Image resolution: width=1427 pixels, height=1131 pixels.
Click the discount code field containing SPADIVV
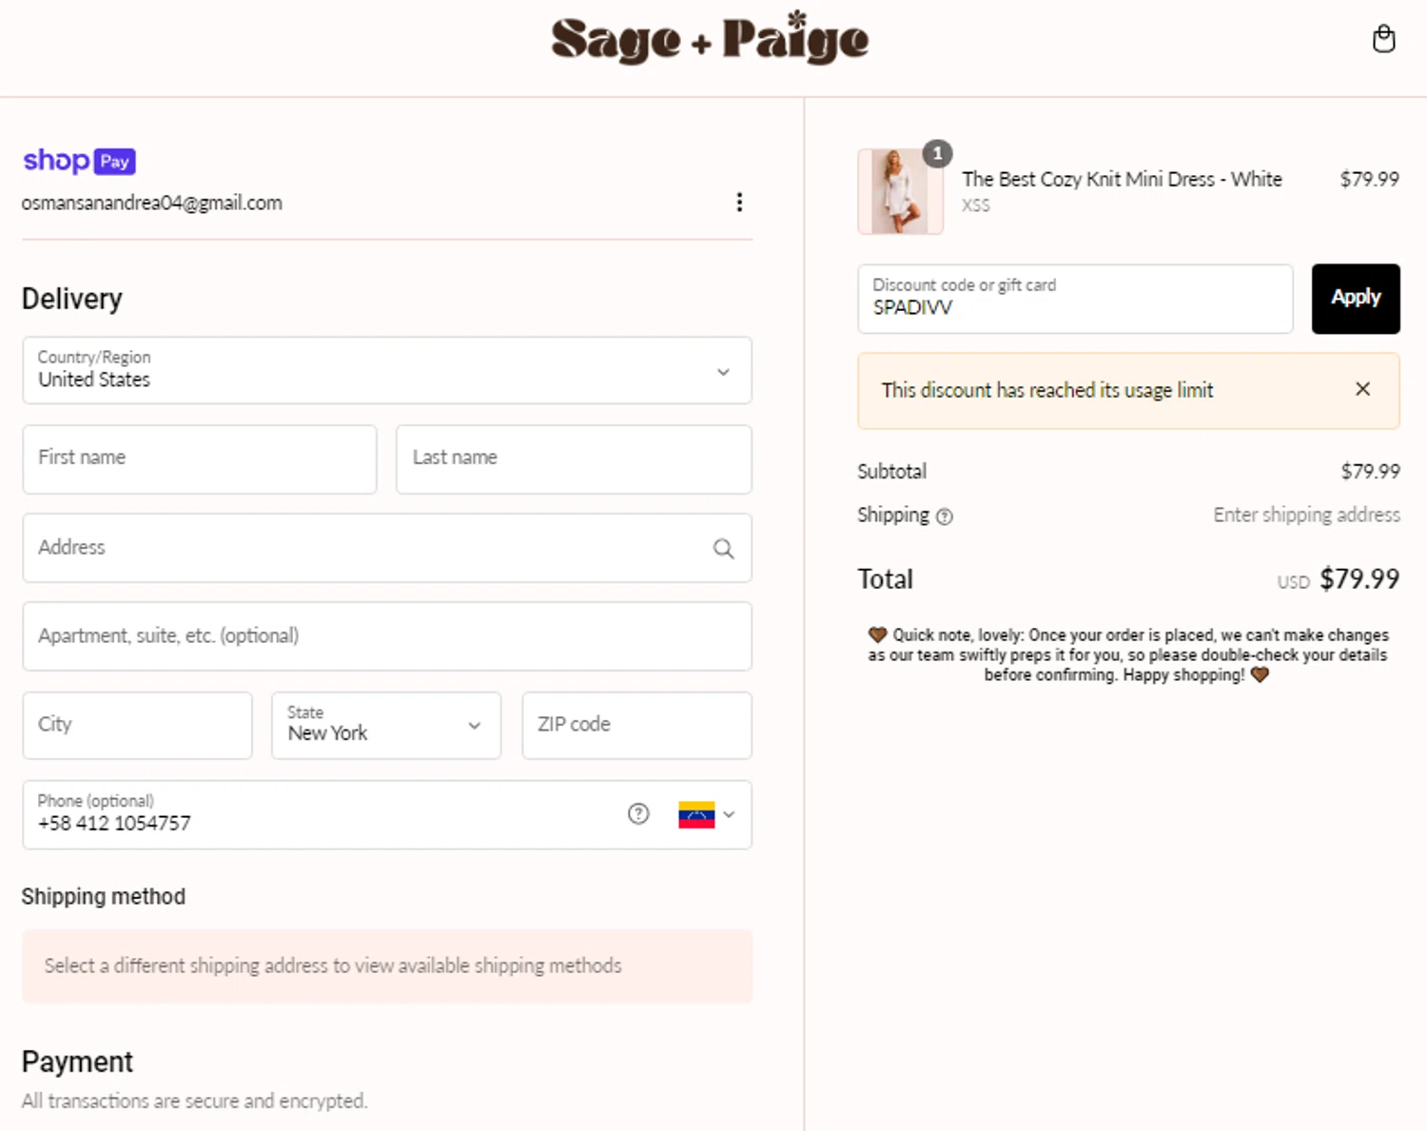pyautogui.click(x=1075, y=299)
